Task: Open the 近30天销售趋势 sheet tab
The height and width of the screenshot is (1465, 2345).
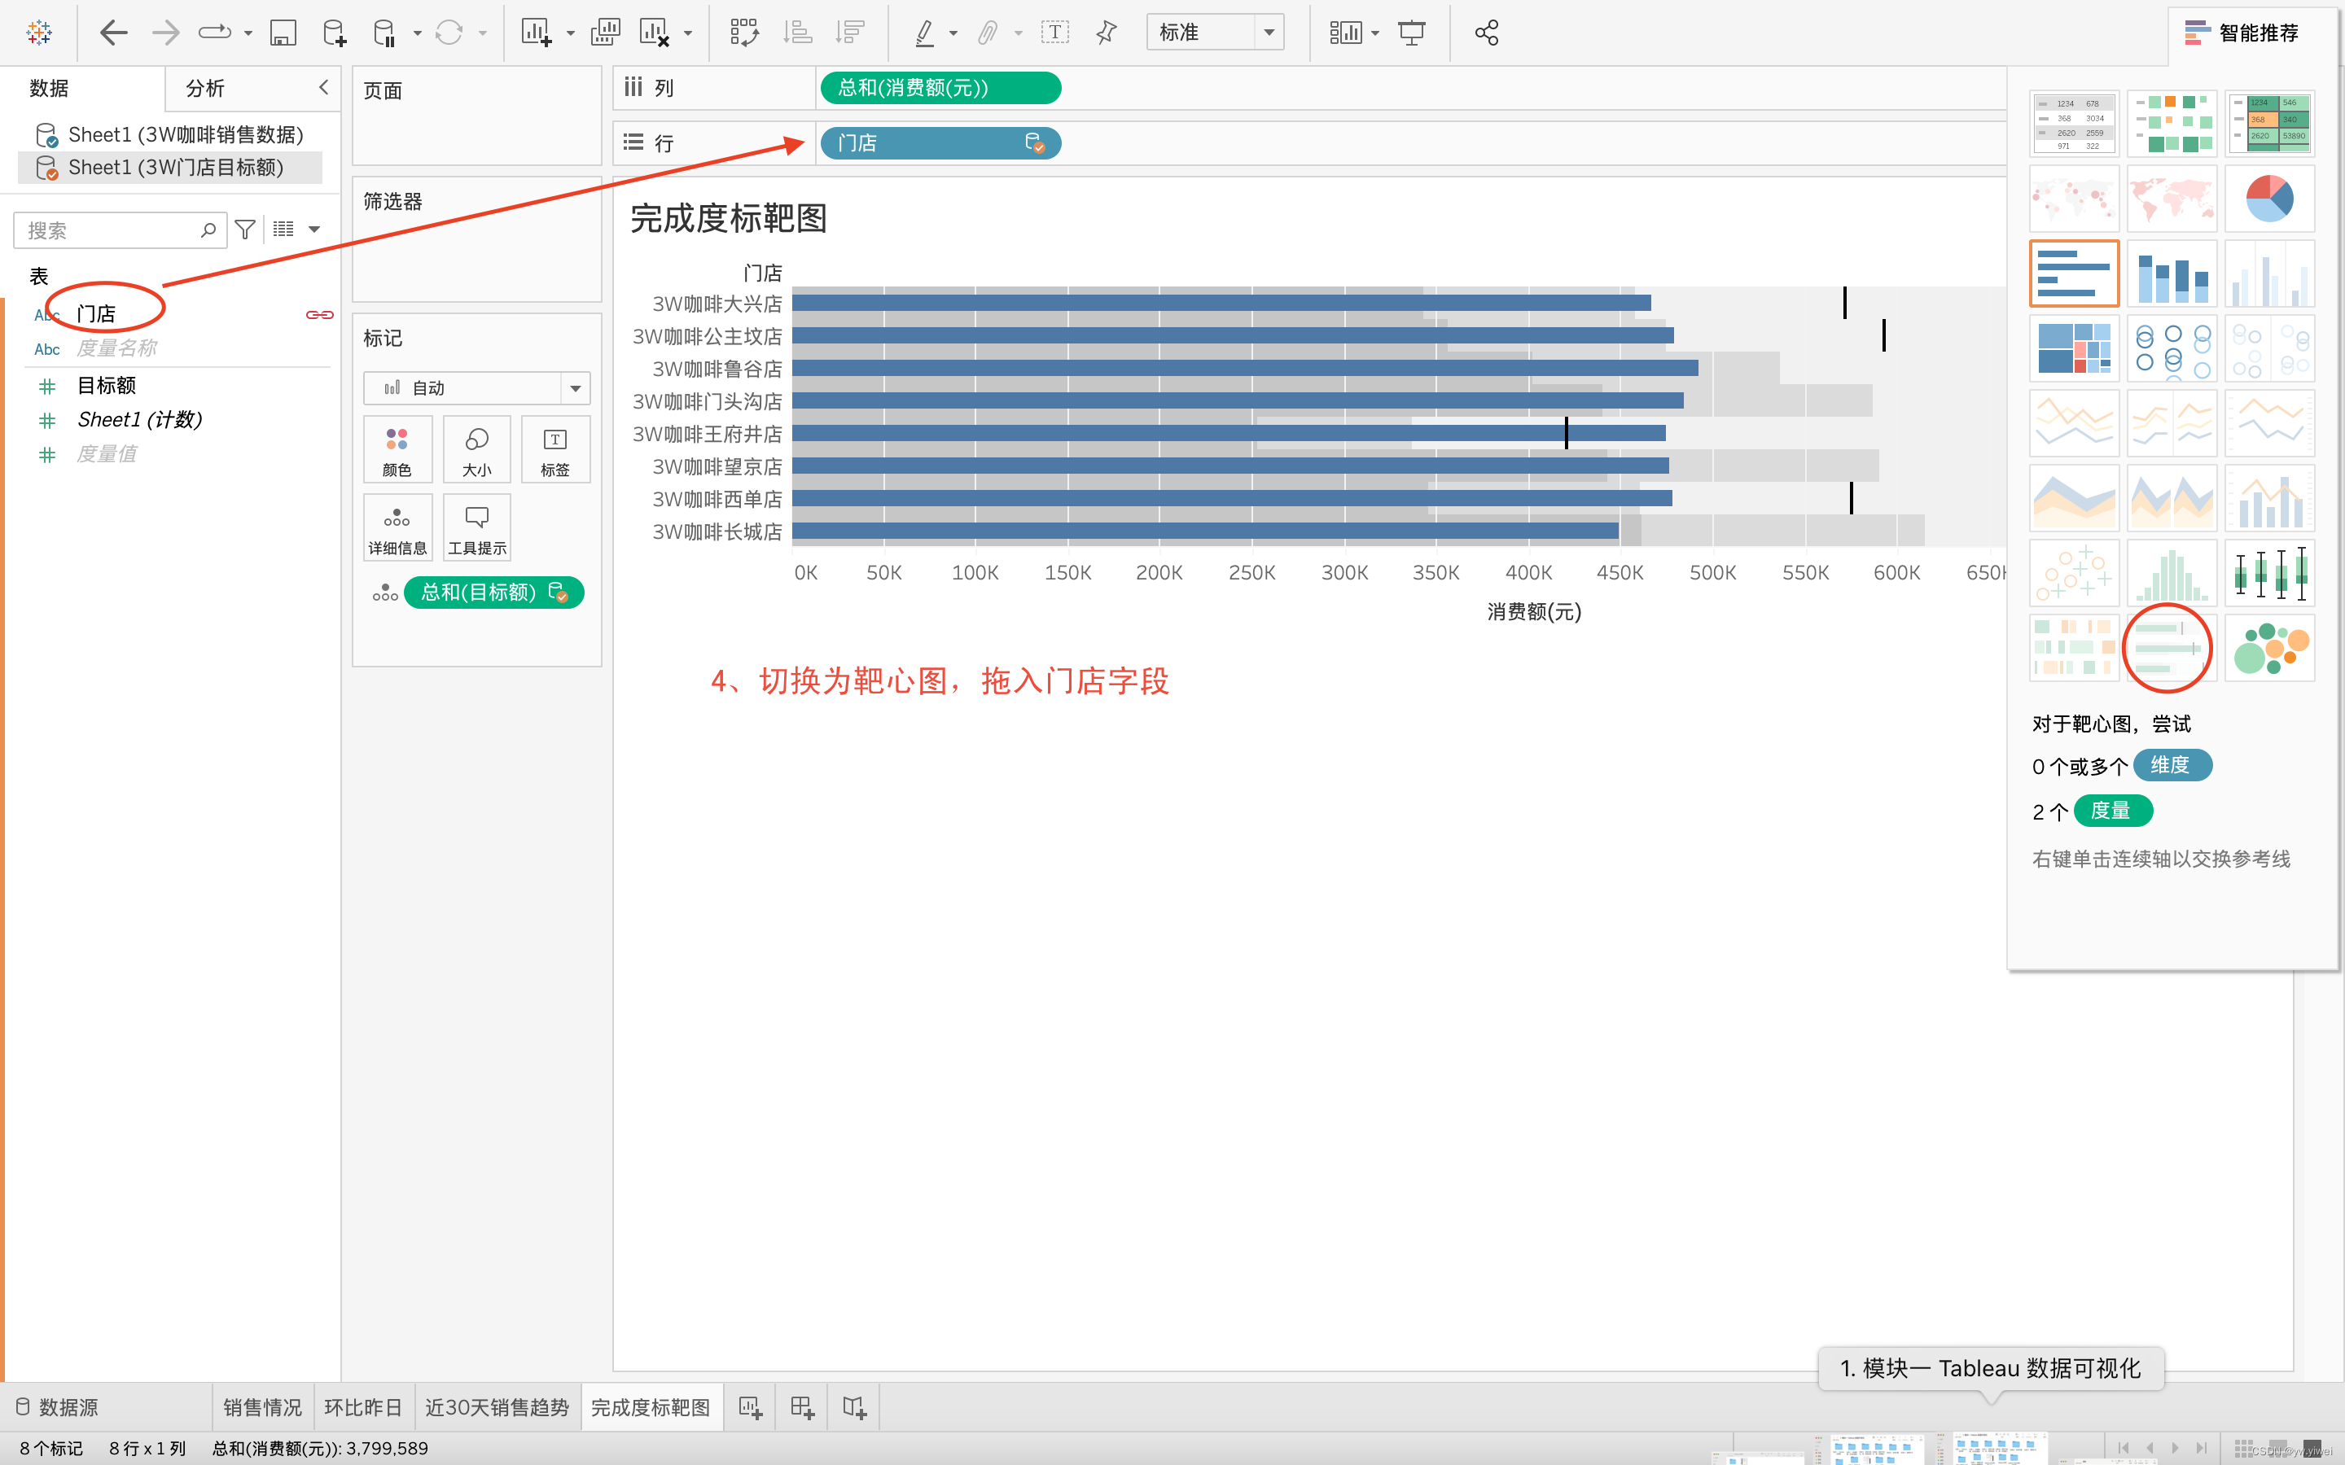Action: click(497, 1407)
